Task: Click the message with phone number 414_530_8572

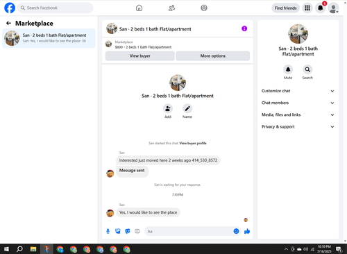Action: tap(168, 160)
